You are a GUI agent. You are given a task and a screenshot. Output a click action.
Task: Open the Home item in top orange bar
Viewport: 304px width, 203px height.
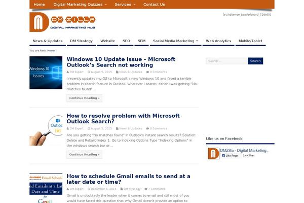[39, 4]
